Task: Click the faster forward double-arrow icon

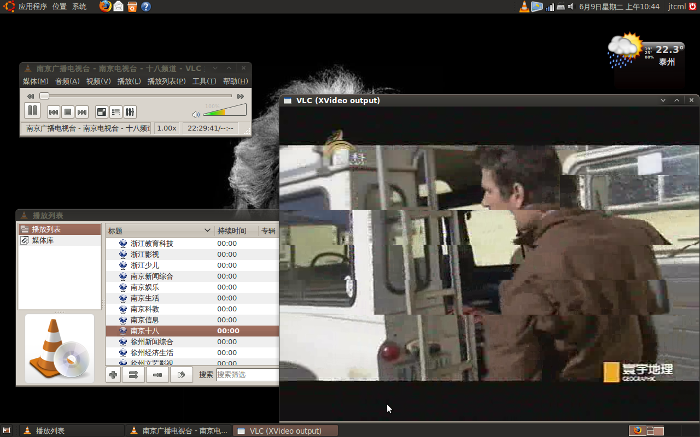Action: (241, 96)
